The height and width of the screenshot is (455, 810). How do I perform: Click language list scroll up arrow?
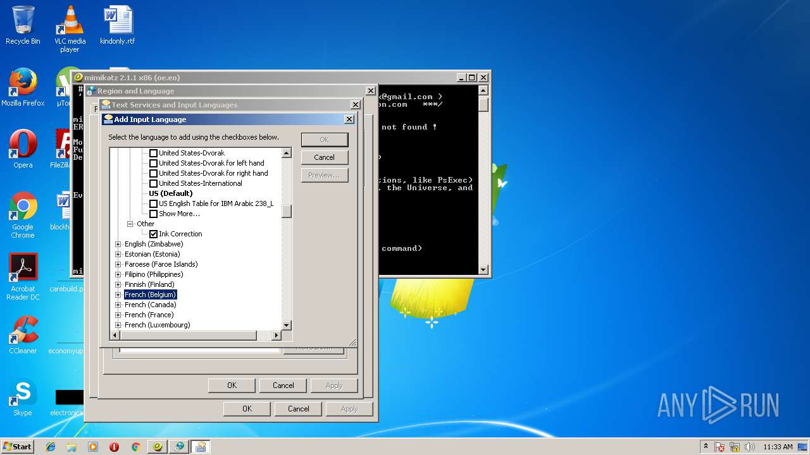(x=287, y=153)
